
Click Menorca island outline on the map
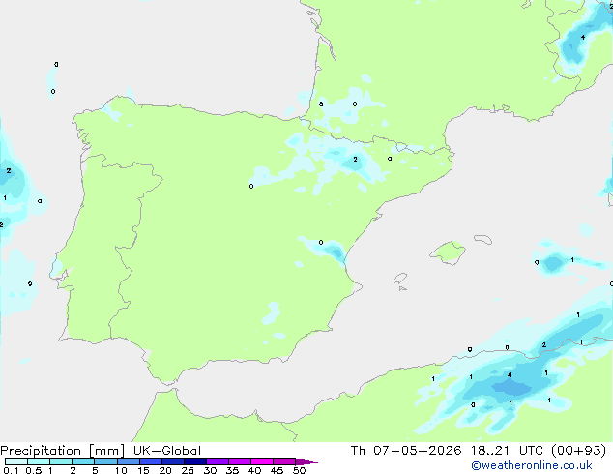pyautogui.click(x=482, y=239)
